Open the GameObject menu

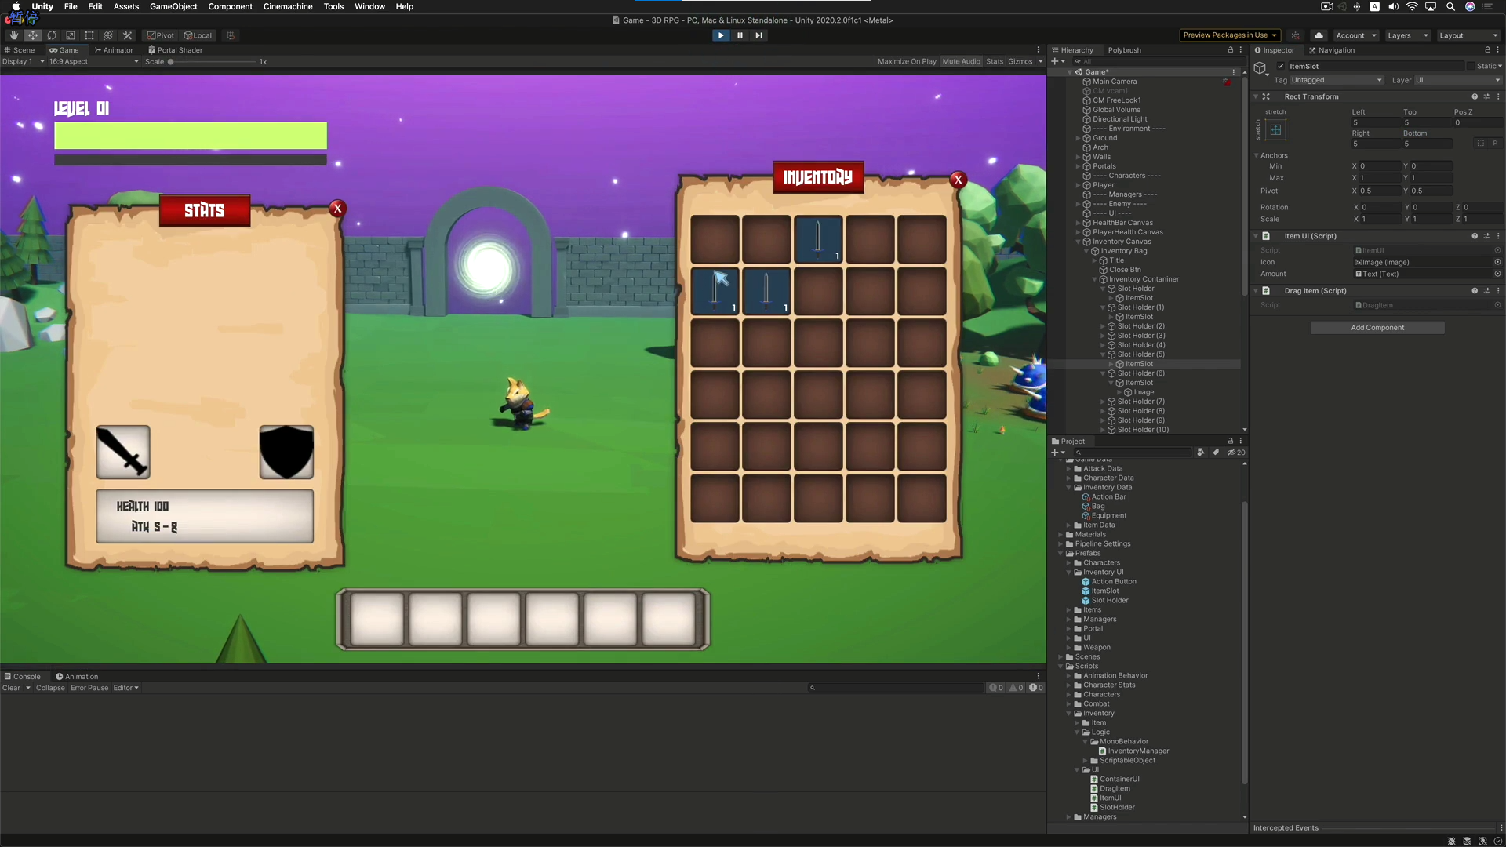click(173, 6)
